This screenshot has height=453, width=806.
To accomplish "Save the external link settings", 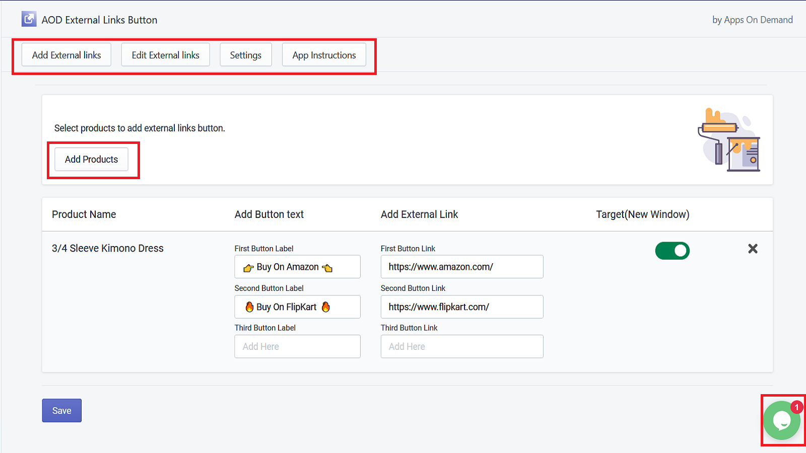I will [x=61, y=410].
